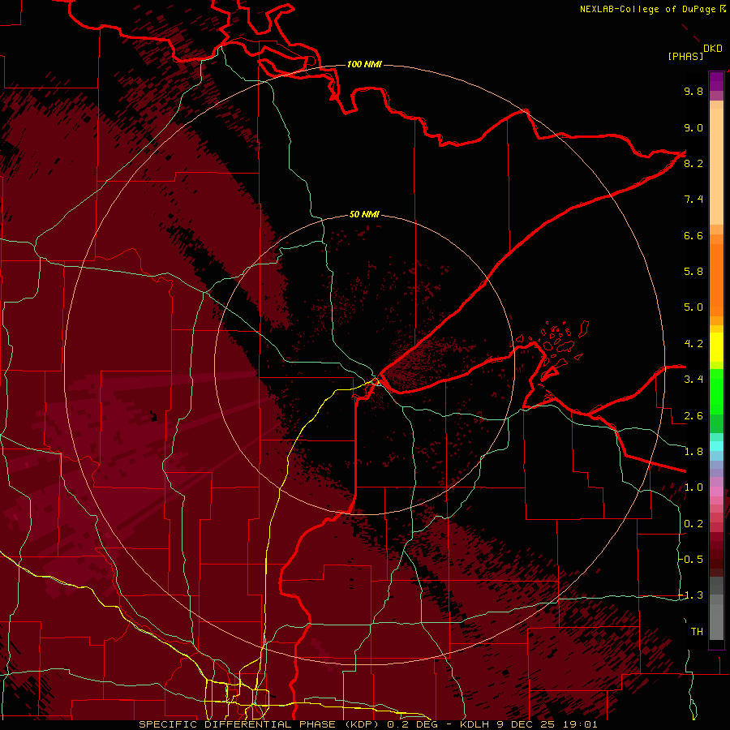Screen dimensions: 730x730
Task: Select the -0.5 value on the color scale
Action: point(691,560)
